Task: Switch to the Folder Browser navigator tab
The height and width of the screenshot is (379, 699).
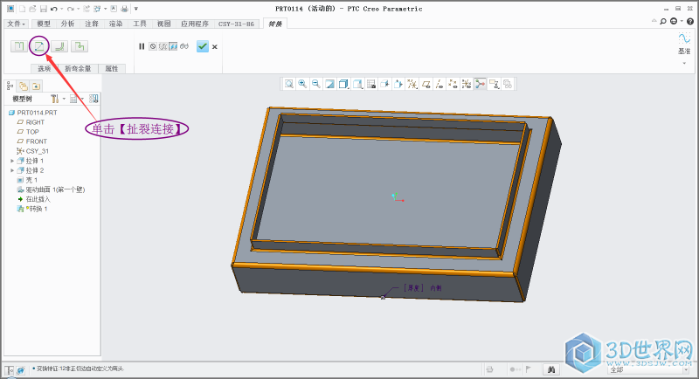Action: [x=24, y=86]
